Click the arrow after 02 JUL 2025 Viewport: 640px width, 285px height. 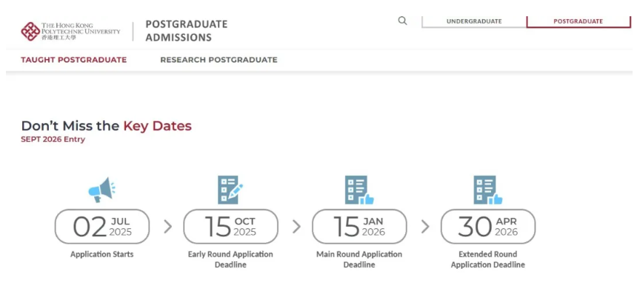[167, 227]
